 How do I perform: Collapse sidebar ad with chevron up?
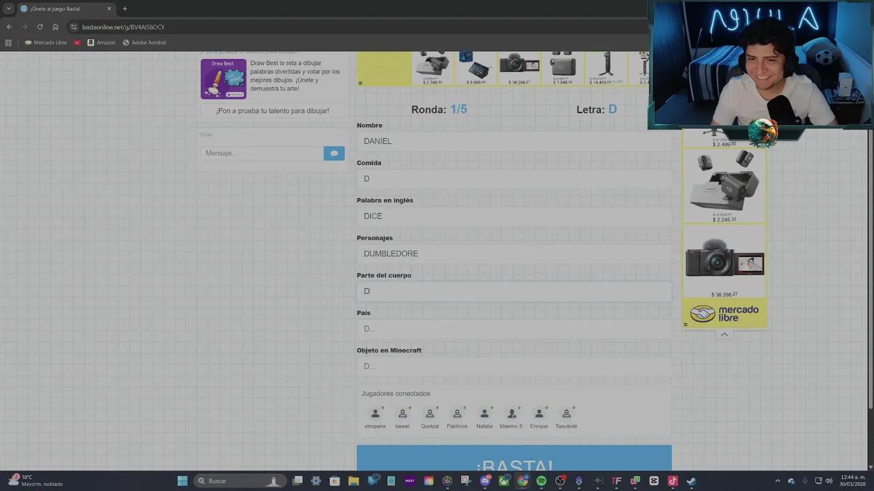tap(724, 334)
